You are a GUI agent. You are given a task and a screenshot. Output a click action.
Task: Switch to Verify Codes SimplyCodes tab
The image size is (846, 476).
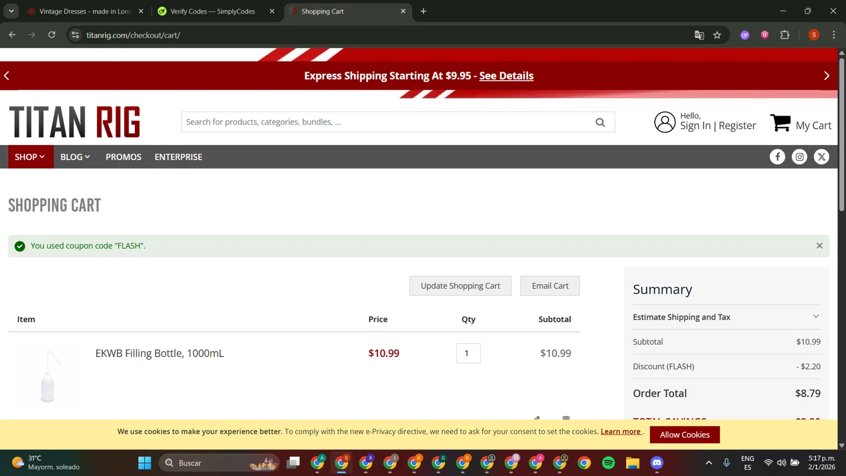click(213, 11)
